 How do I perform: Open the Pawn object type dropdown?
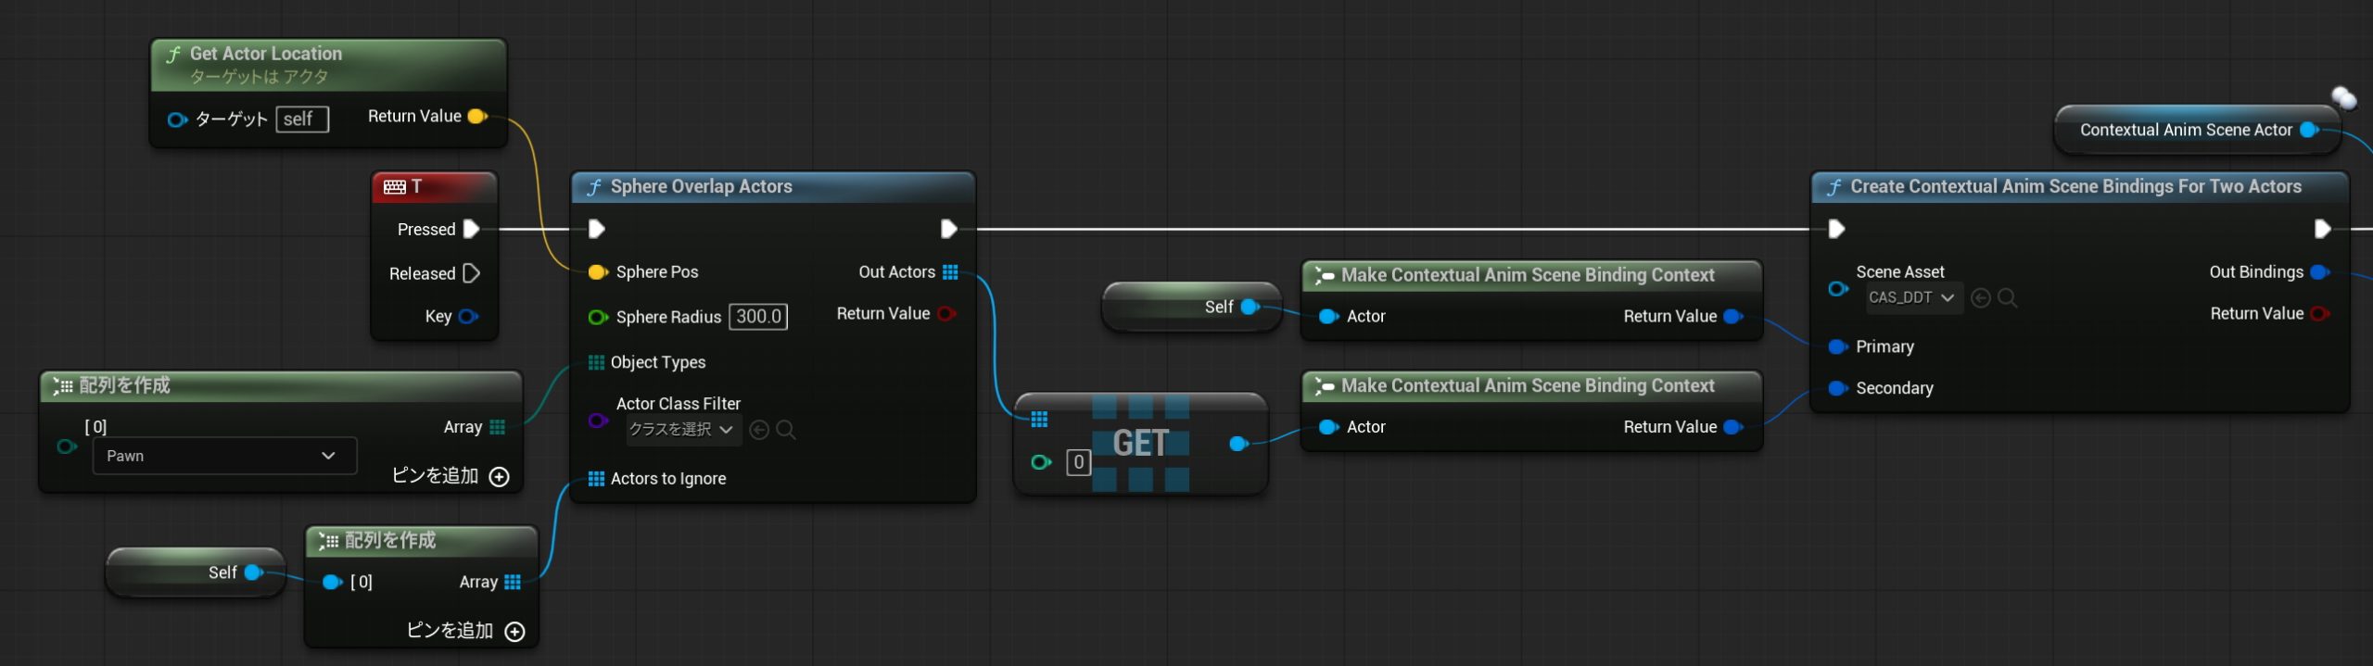click(x=224, y=456)
